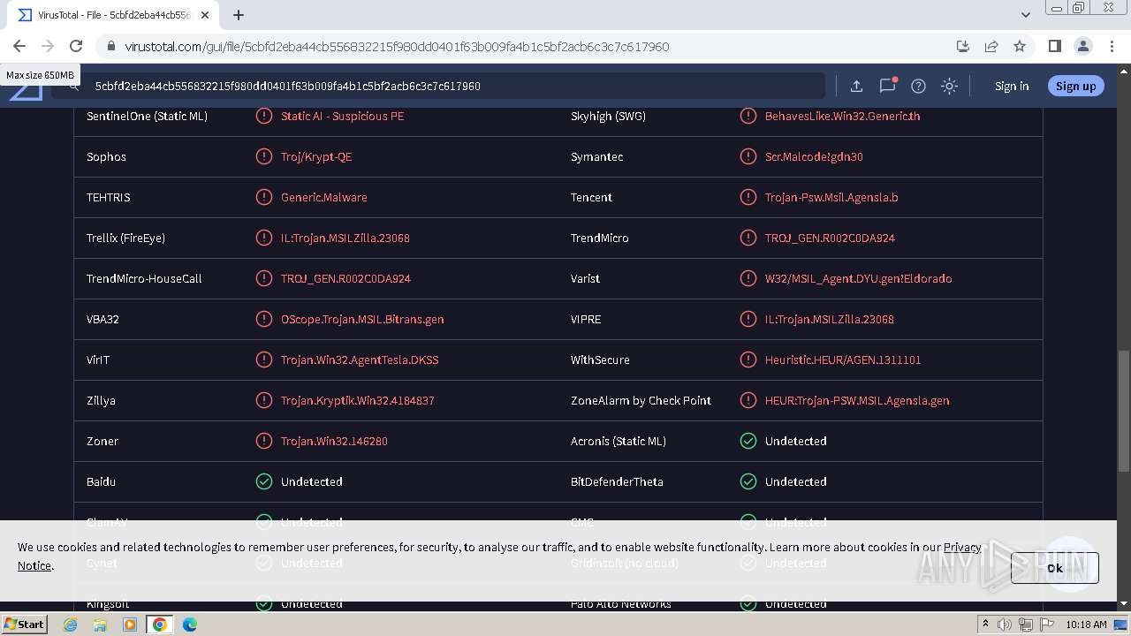Click Trellix IL:Trojan.MSILZilla.23068 result
The image size is (1131, 636).
pos(345,238)
